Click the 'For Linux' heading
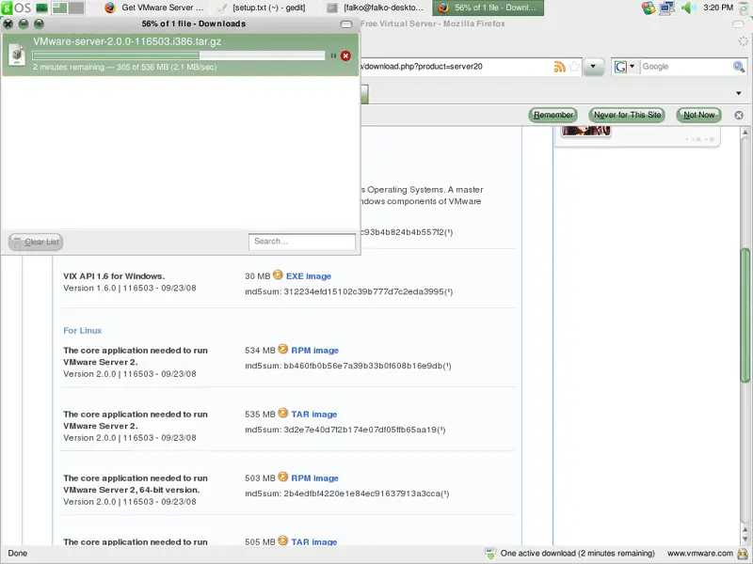753x564 pixels. click(x=83, y=331)
